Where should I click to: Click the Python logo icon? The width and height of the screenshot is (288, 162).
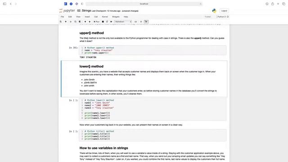(214, 11)
